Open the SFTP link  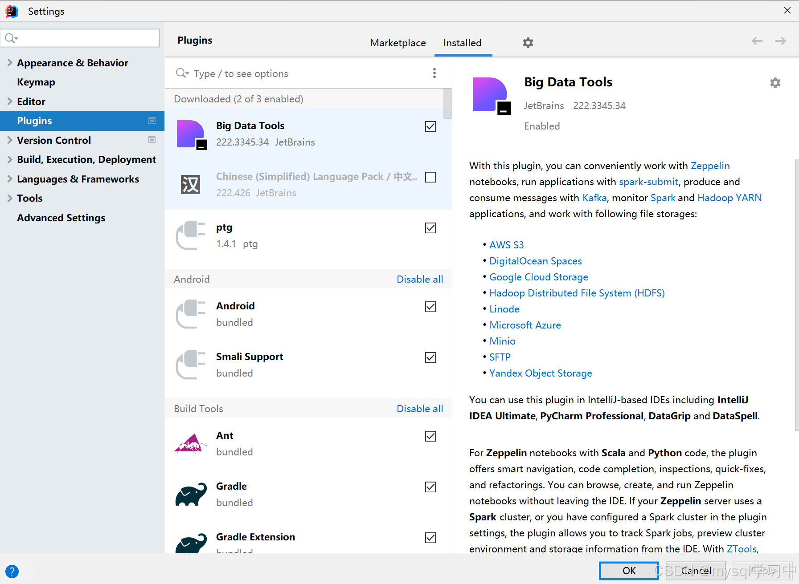pos(500,357)
